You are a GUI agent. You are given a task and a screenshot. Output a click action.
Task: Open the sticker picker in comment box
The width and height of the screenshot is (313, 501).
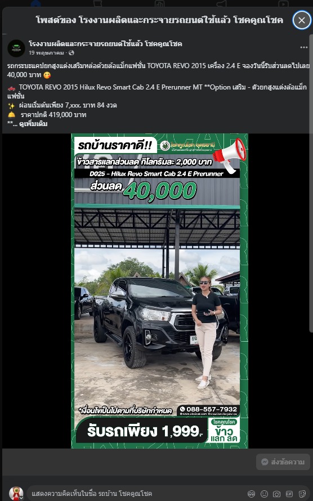coord(302,494)
